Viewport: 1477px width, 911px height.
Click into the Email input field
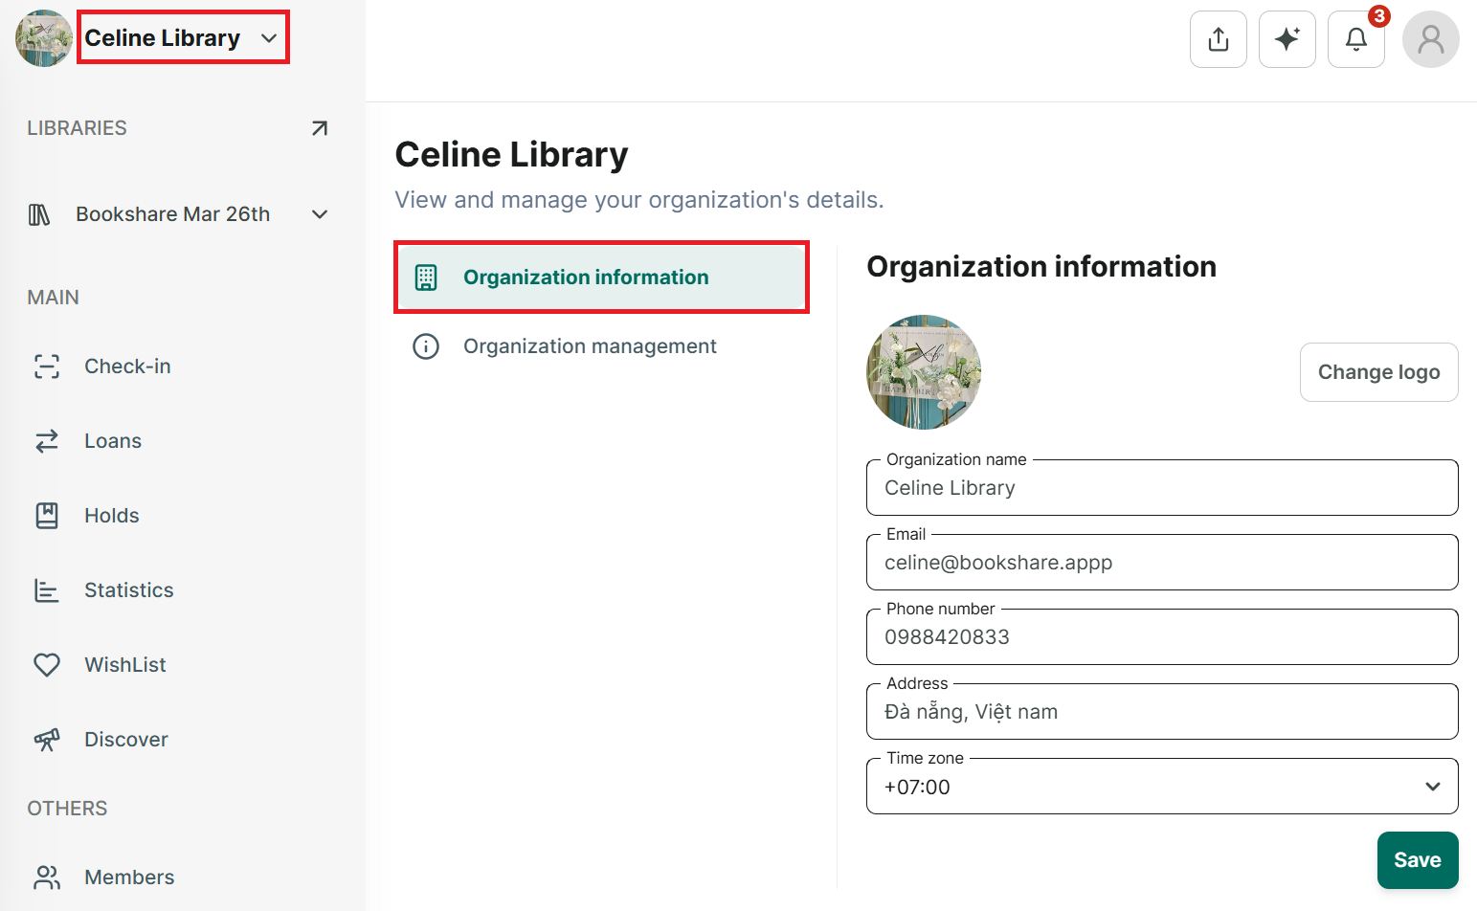coord(1162,563)
